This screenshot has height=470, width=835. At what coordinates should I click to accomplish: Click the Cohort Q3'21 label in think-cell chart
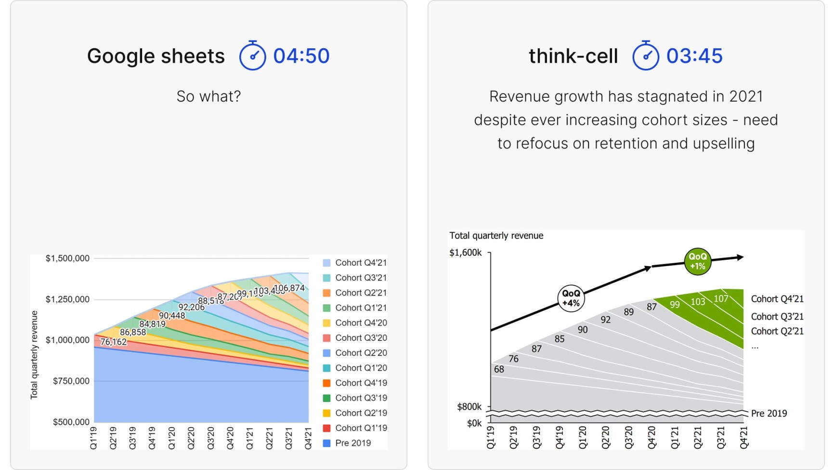click(777, 317)
